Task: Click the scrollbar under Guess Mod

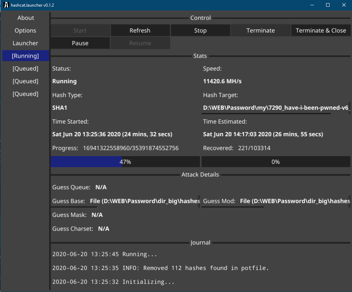Action: (x=233, y=207)
